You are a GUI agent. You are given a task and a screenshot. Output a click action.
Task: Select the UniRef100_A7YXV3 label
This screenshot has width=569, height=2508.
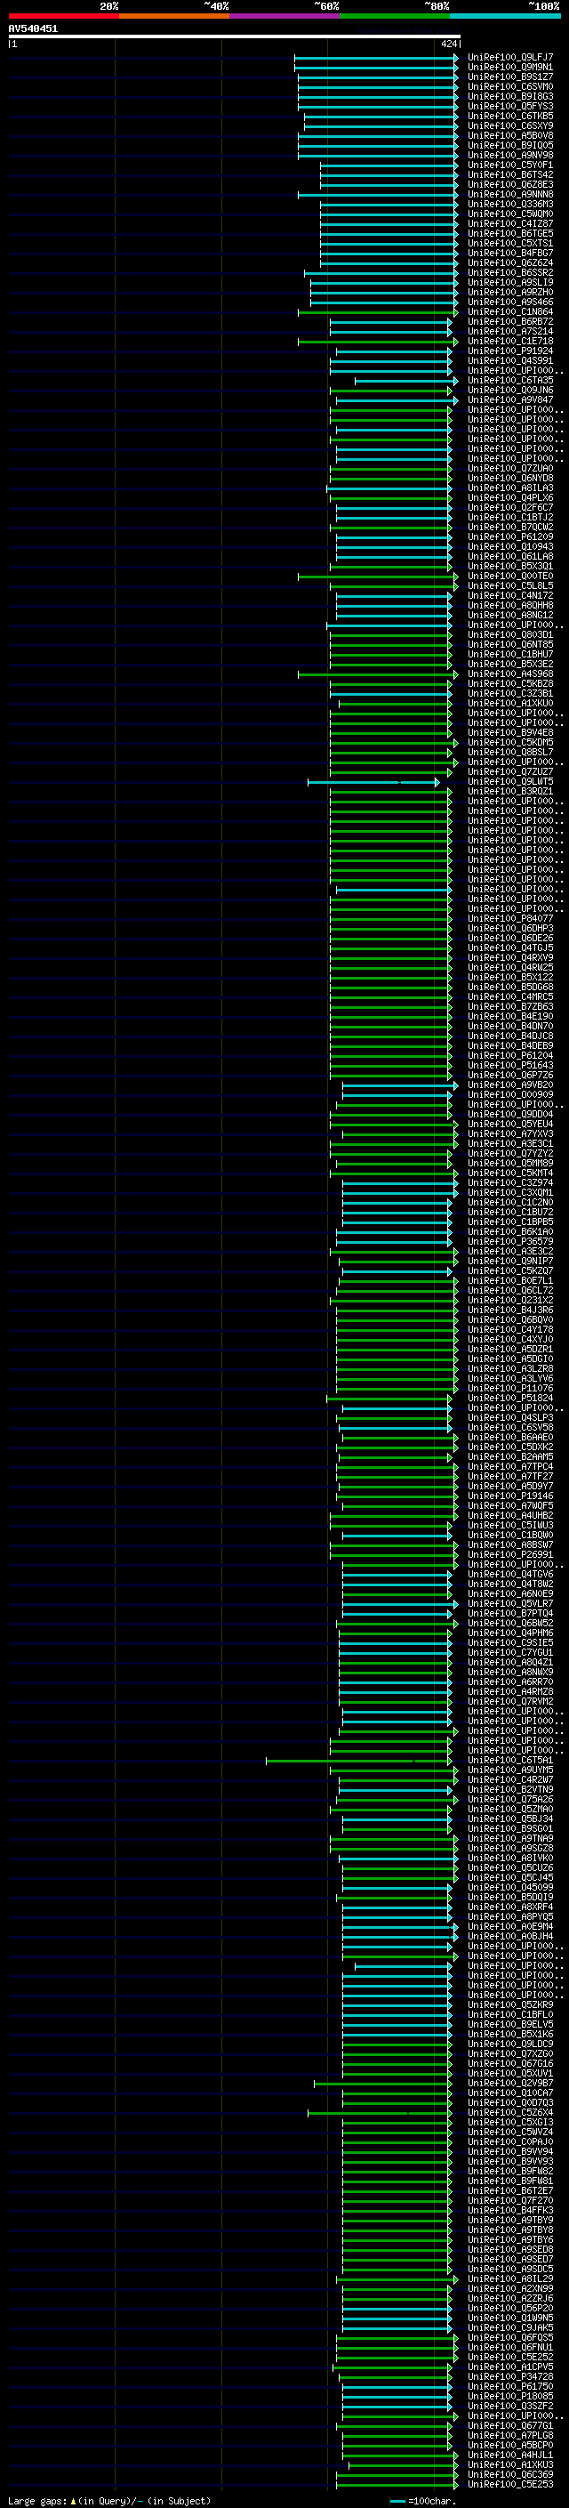tap(509, 1133)
